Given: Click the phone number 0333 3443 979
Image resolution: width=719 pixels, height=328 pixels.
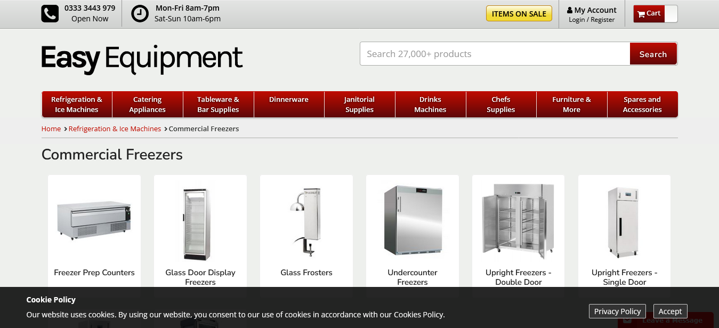Looking at the screenshot, I should click(x=90, y=8).
